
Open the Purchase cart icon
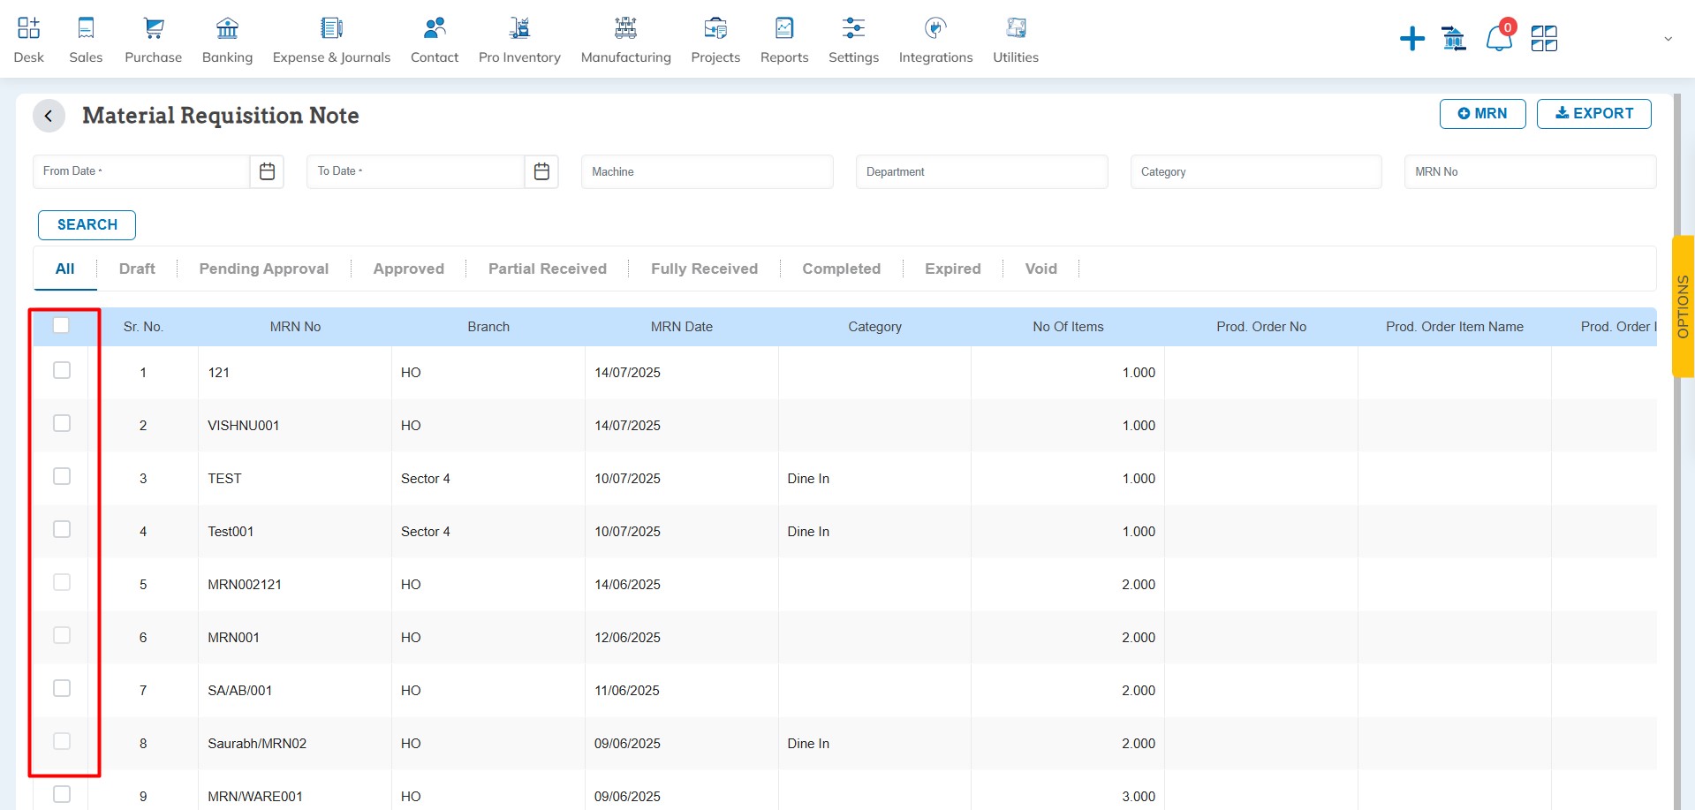pyautogui.click(x=154, y=28)
